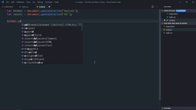Open the Go menu
Screen dimensions: 196x110
[34, 2]
